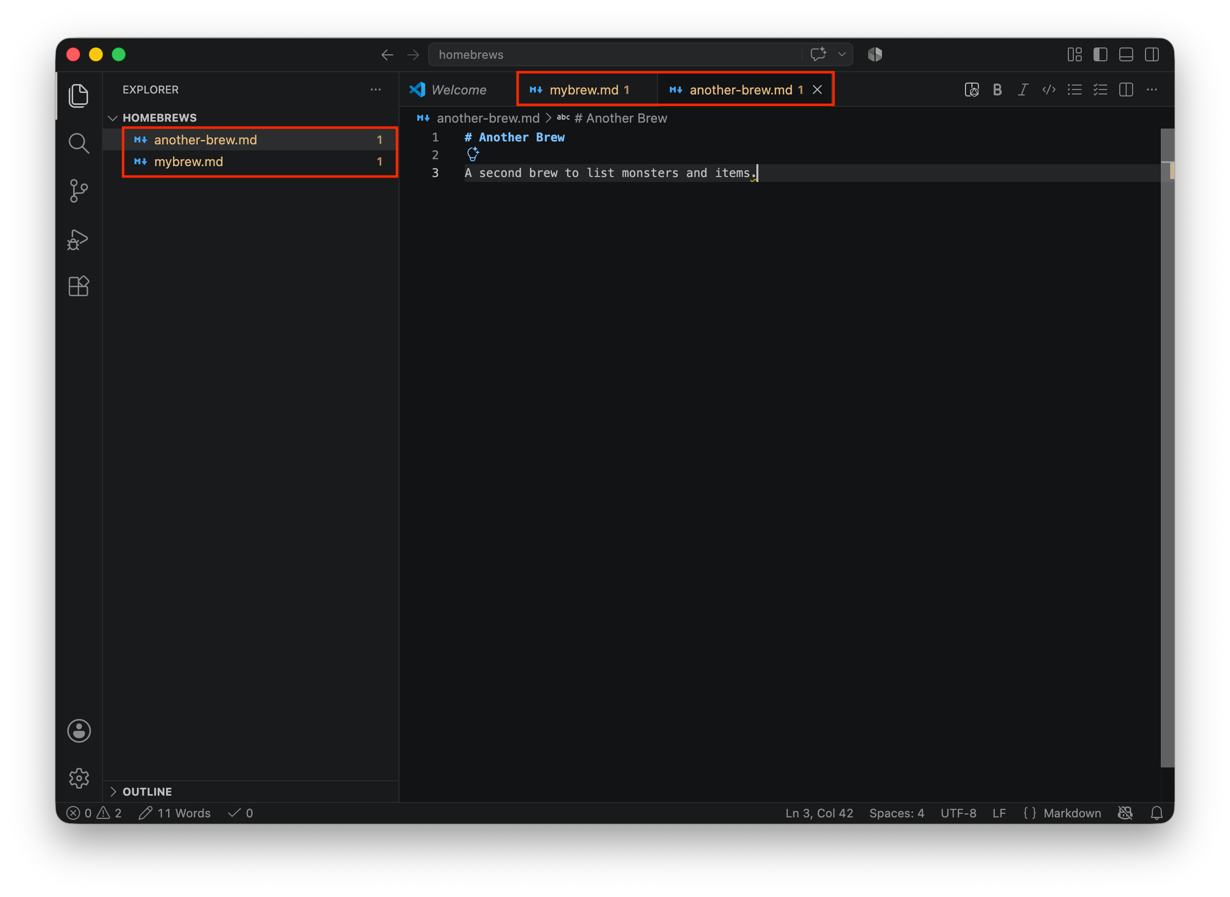
Task: Click the '# Another Brew' heading line
Action: tap(514, 137)
